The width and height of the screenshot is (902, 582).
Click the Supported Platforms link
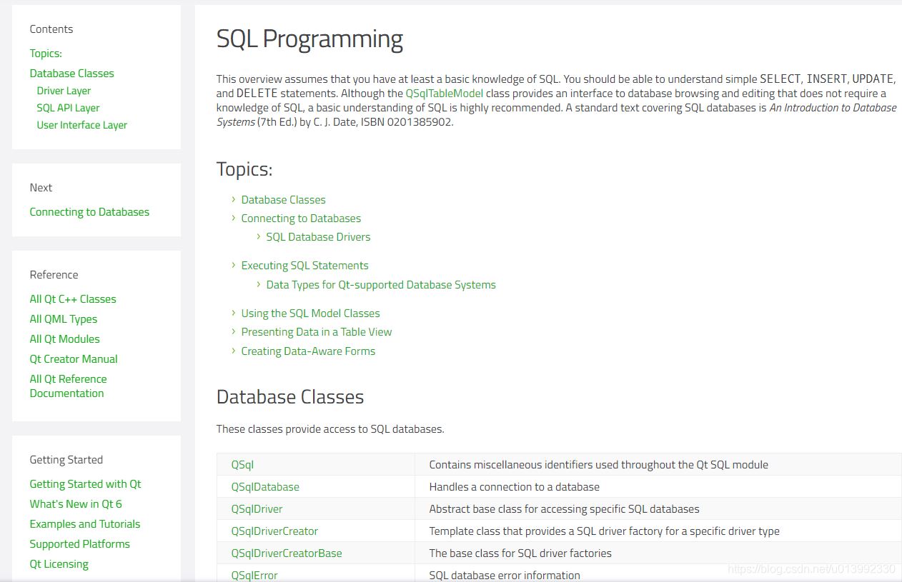(79, 544)
